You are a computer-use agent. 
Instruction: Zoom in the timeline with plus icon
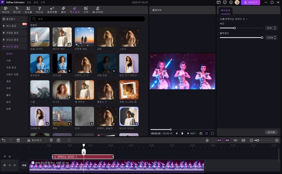277,140
